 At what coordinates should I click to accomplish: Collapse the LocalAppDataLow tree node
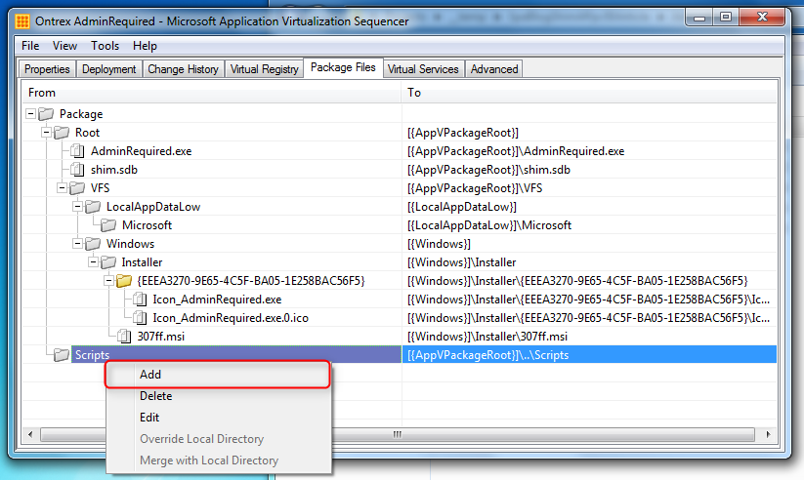[77, 207]
